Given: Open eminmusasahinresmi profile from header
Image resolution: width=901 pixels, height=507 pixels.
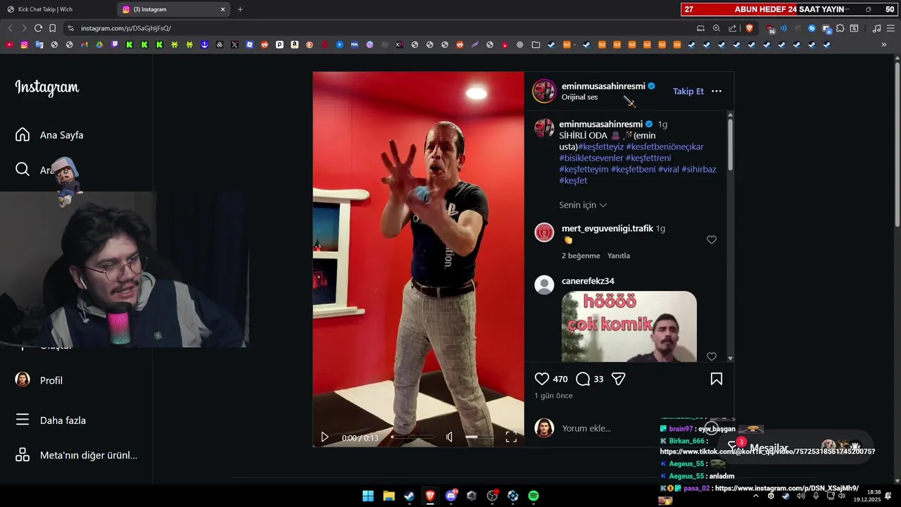Looking at the screenshot, I should coord(603,86).
